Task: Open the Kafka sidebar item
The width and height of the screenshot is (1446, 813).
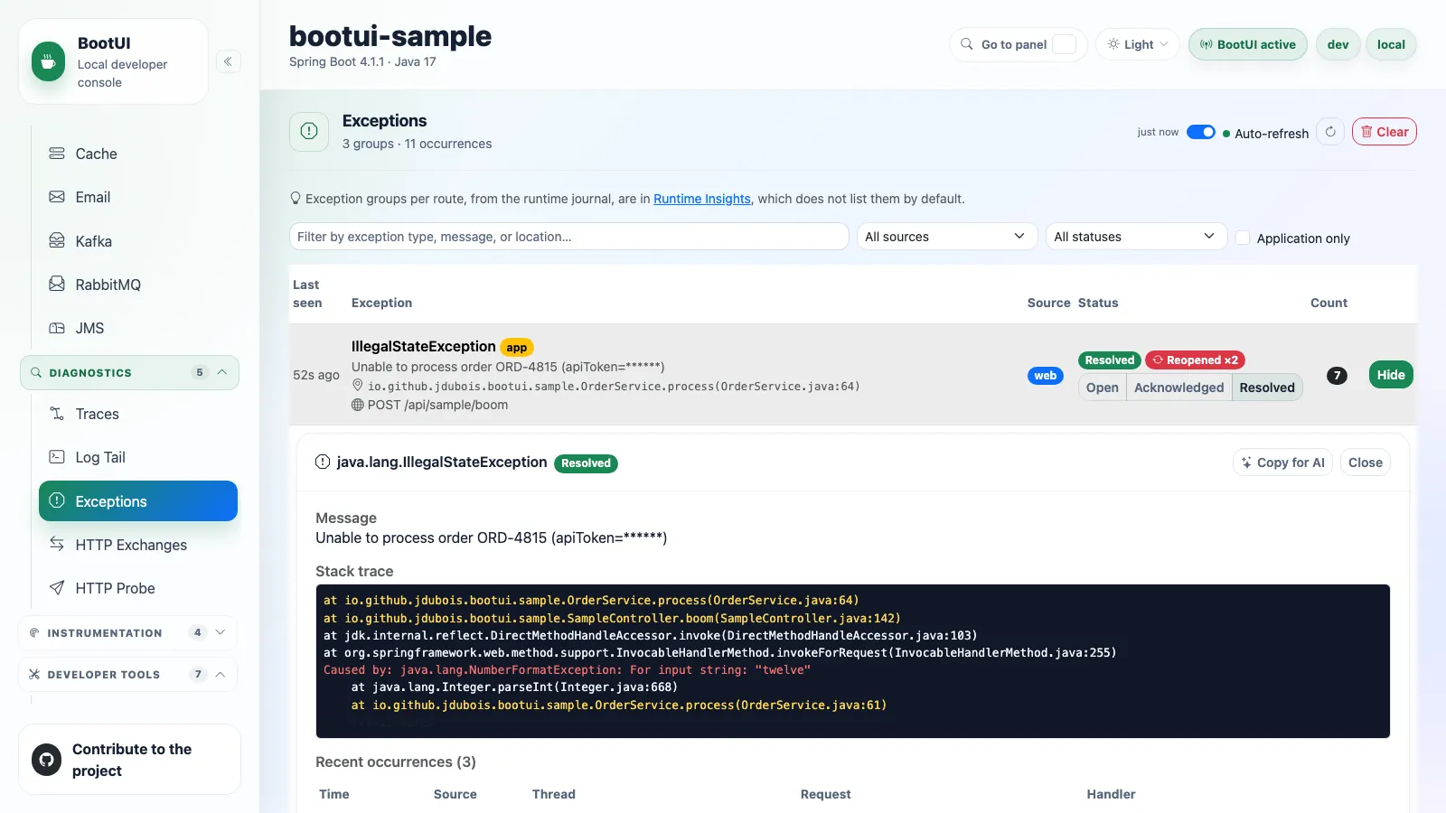Action: coord(138,241)
